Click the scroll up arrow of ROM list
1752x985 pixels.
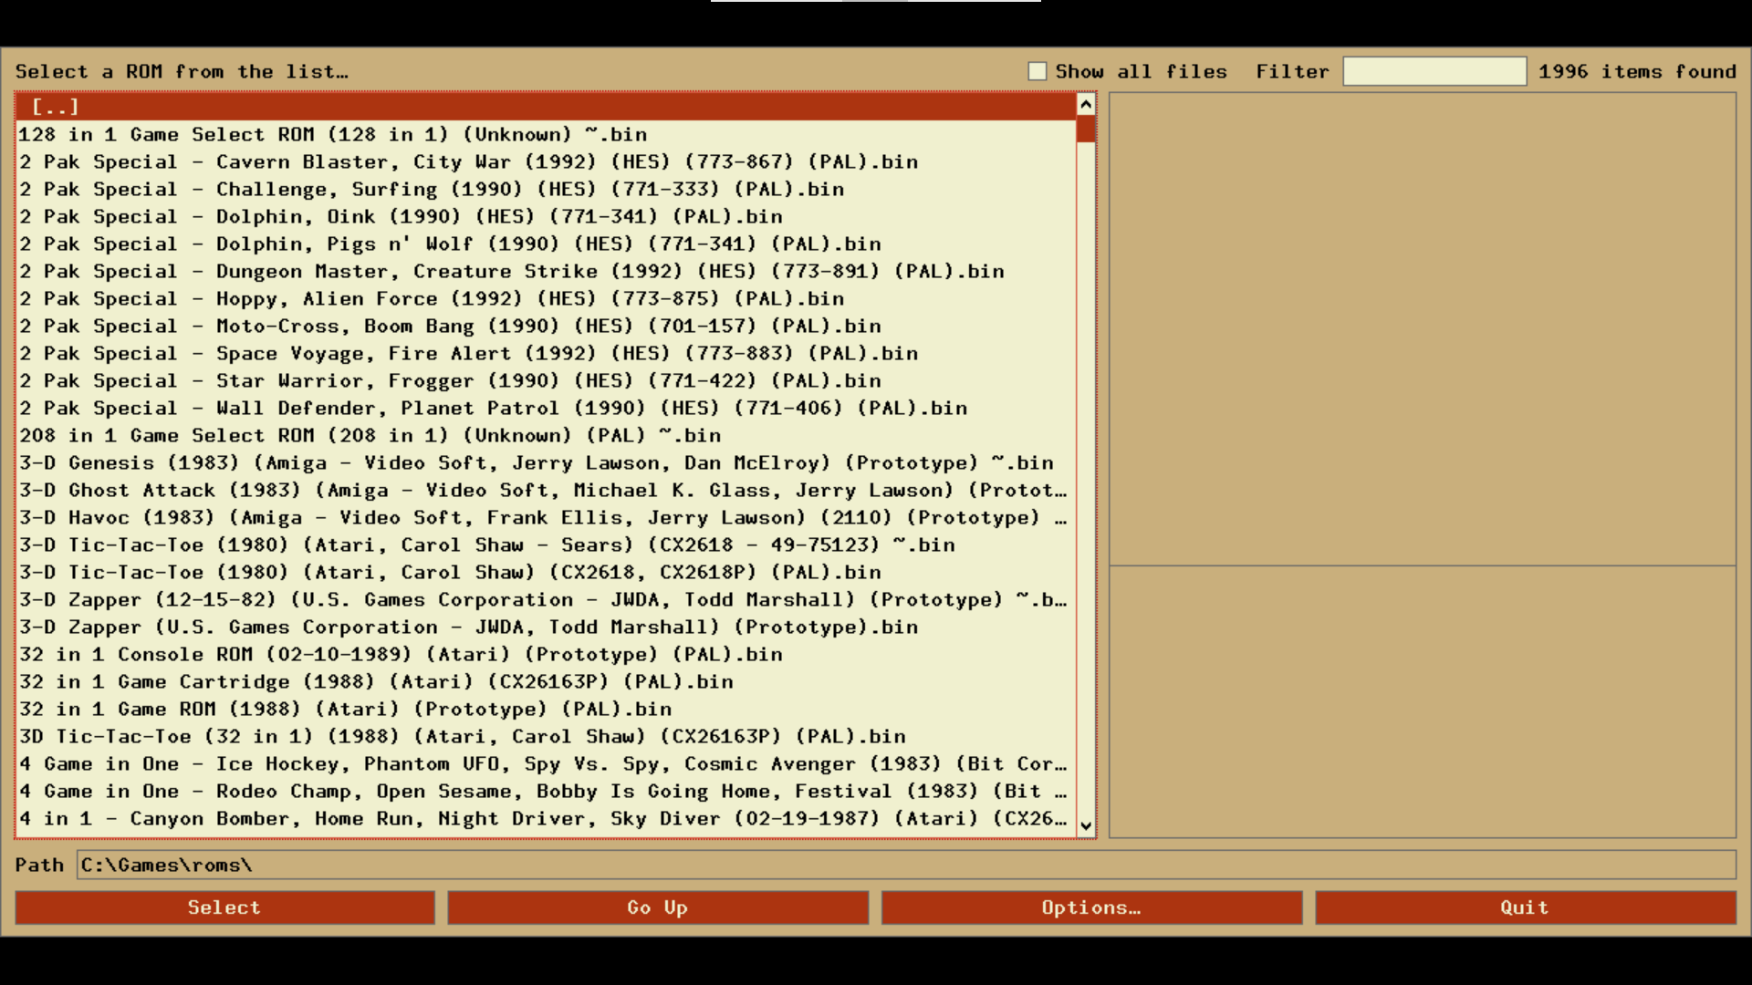point(1086,104)
